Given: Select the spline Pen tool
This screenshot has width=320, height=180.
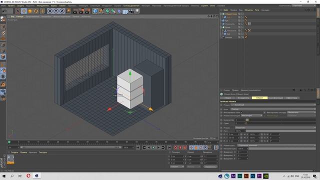Looking at the screenshot, I should pos(101,11).
